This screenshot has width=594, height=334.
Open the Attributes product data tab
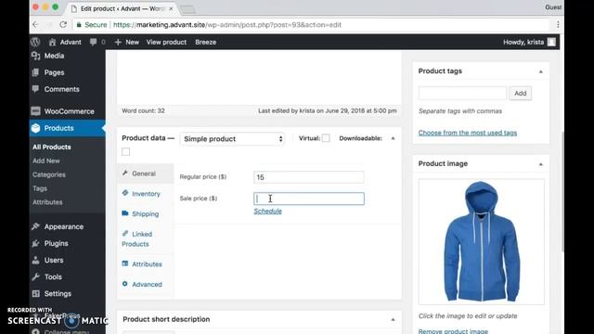(146, 263)
